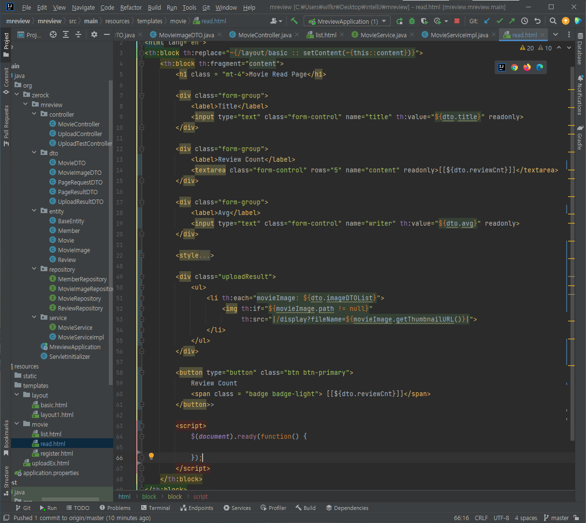The height and width of the screenshot is (523, 586).
Task: Open the Navigate menu
Action: [84, 7]
